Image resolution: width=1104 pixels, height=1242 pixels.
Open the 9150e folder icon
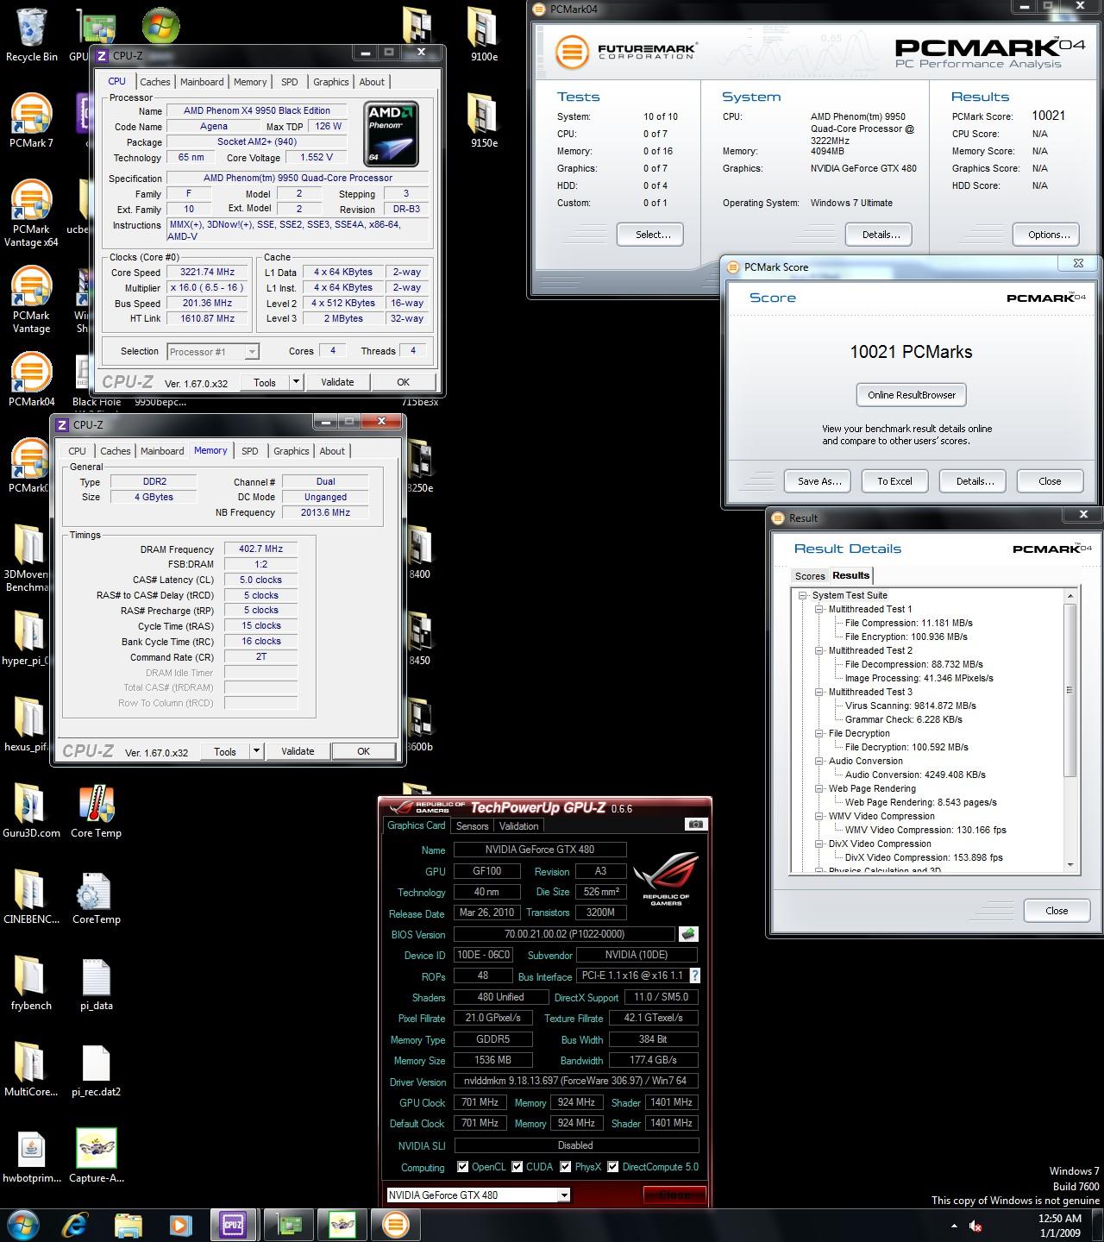484,121
